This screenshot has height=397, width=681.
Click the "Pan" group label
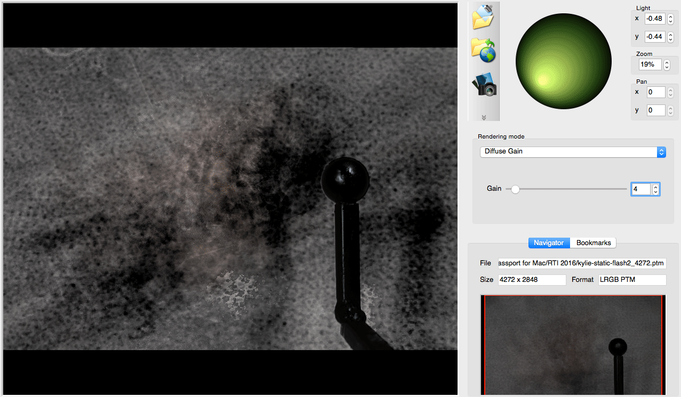pyautogui.click(x=642, y=82)
